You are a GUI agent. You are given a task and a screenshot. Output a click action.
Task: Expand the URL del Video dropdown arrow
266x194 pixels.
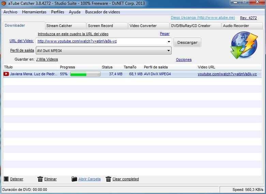click(169, 41)
